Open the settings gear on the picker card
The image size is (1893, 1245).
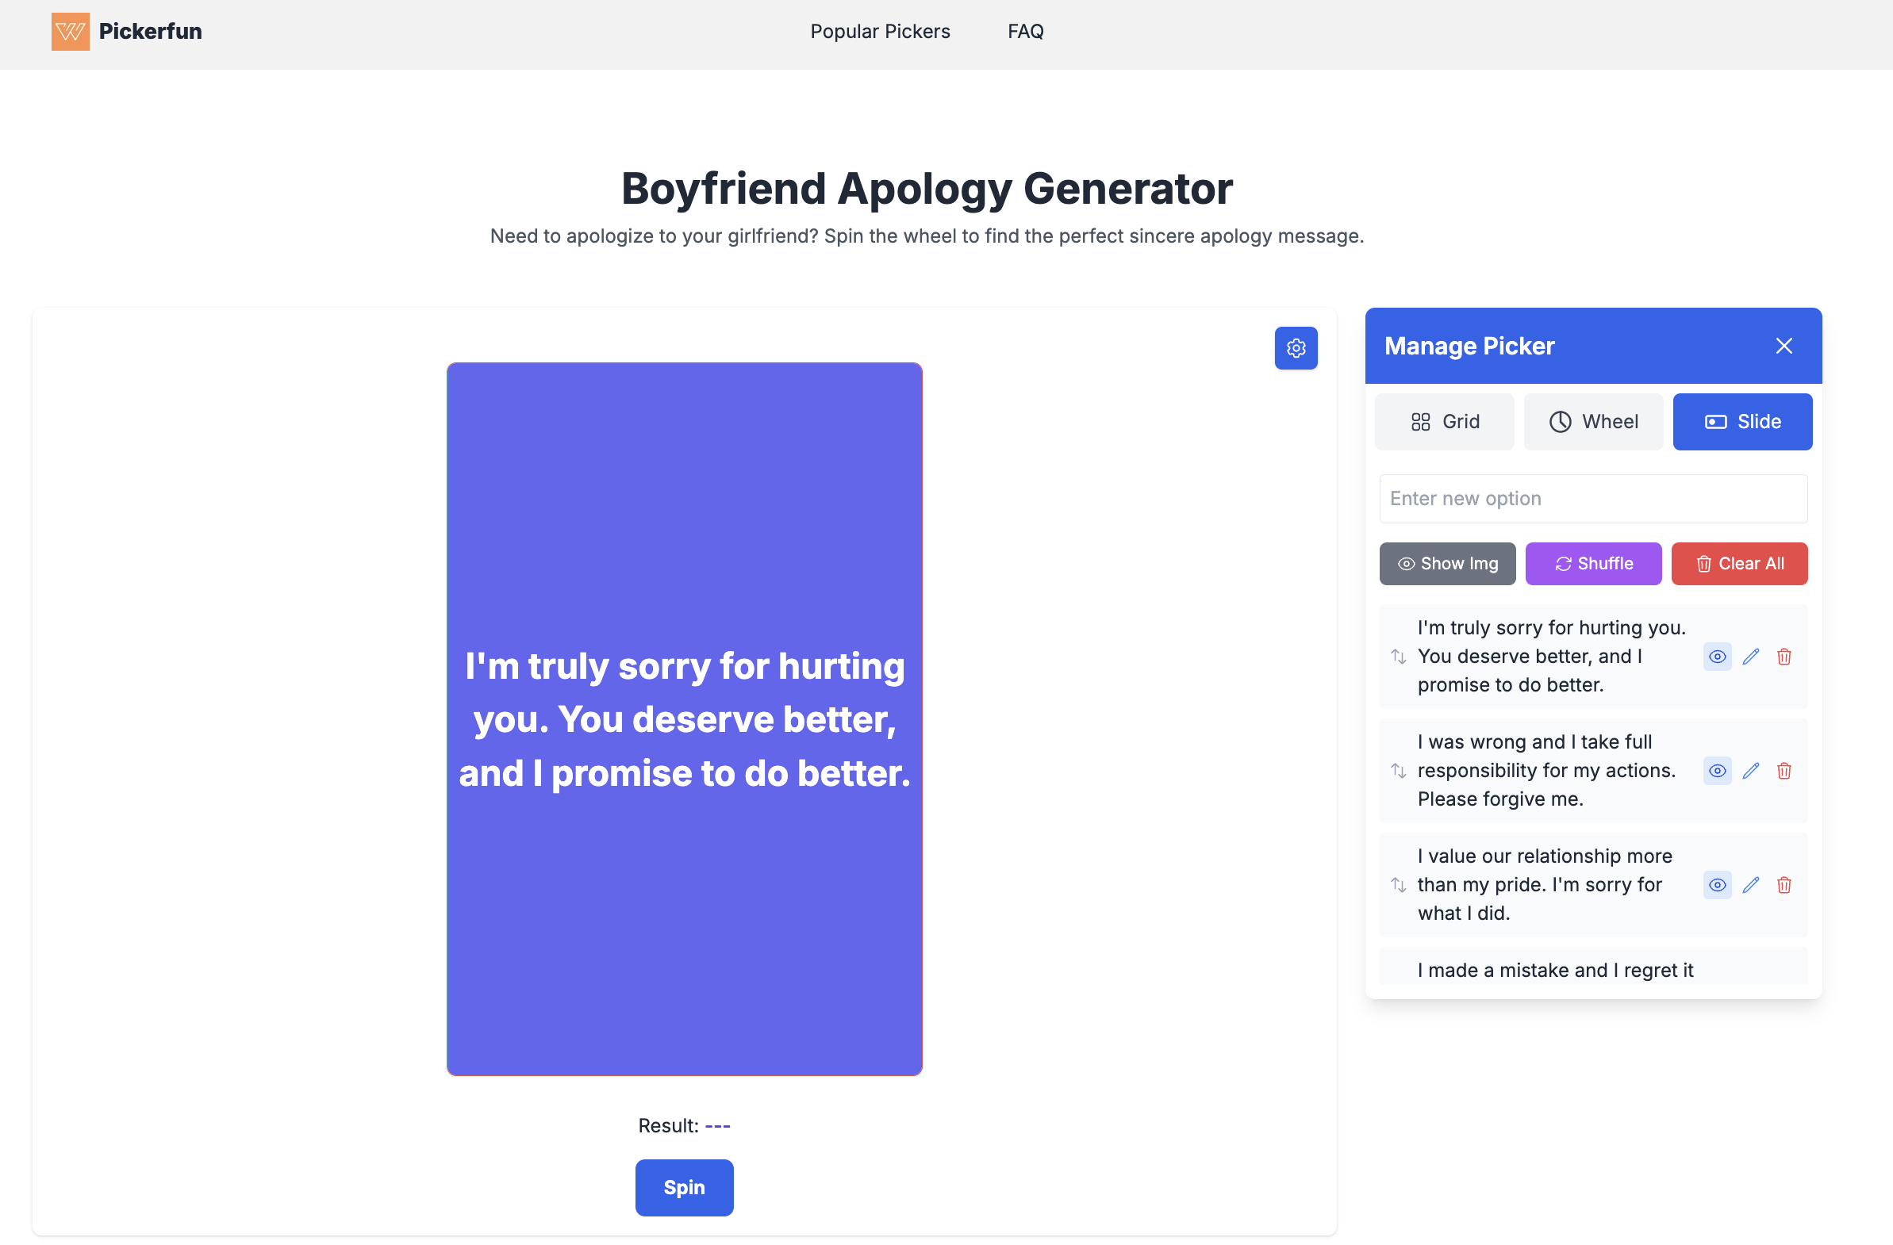coord(1296,347)
